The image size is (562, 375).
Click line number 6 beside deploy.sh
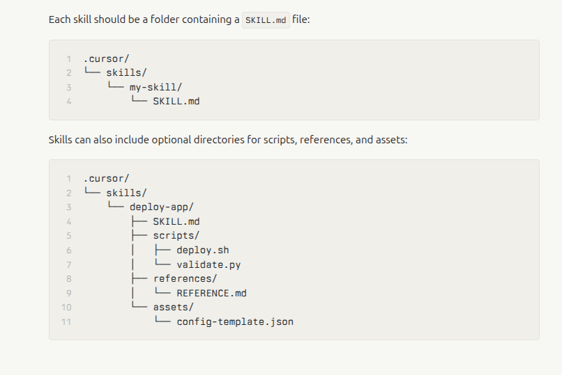(x=69, y=250)
